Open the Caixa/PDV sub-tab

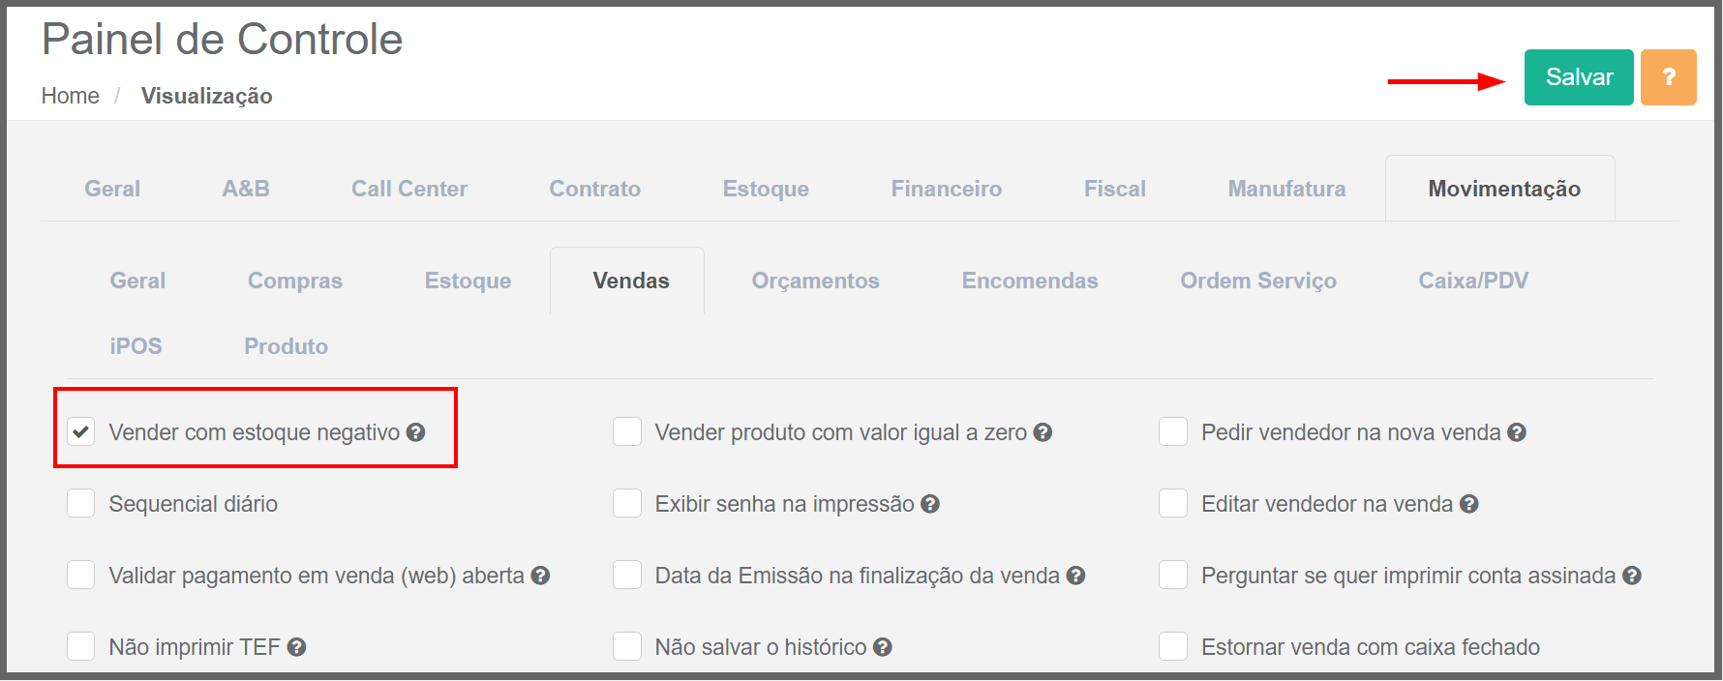pos(1473,281)
